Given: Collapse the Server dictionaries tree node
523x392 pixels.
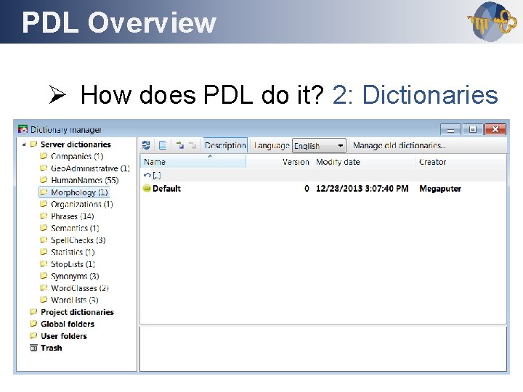Looking at the screenshot, I should [24, 144].
